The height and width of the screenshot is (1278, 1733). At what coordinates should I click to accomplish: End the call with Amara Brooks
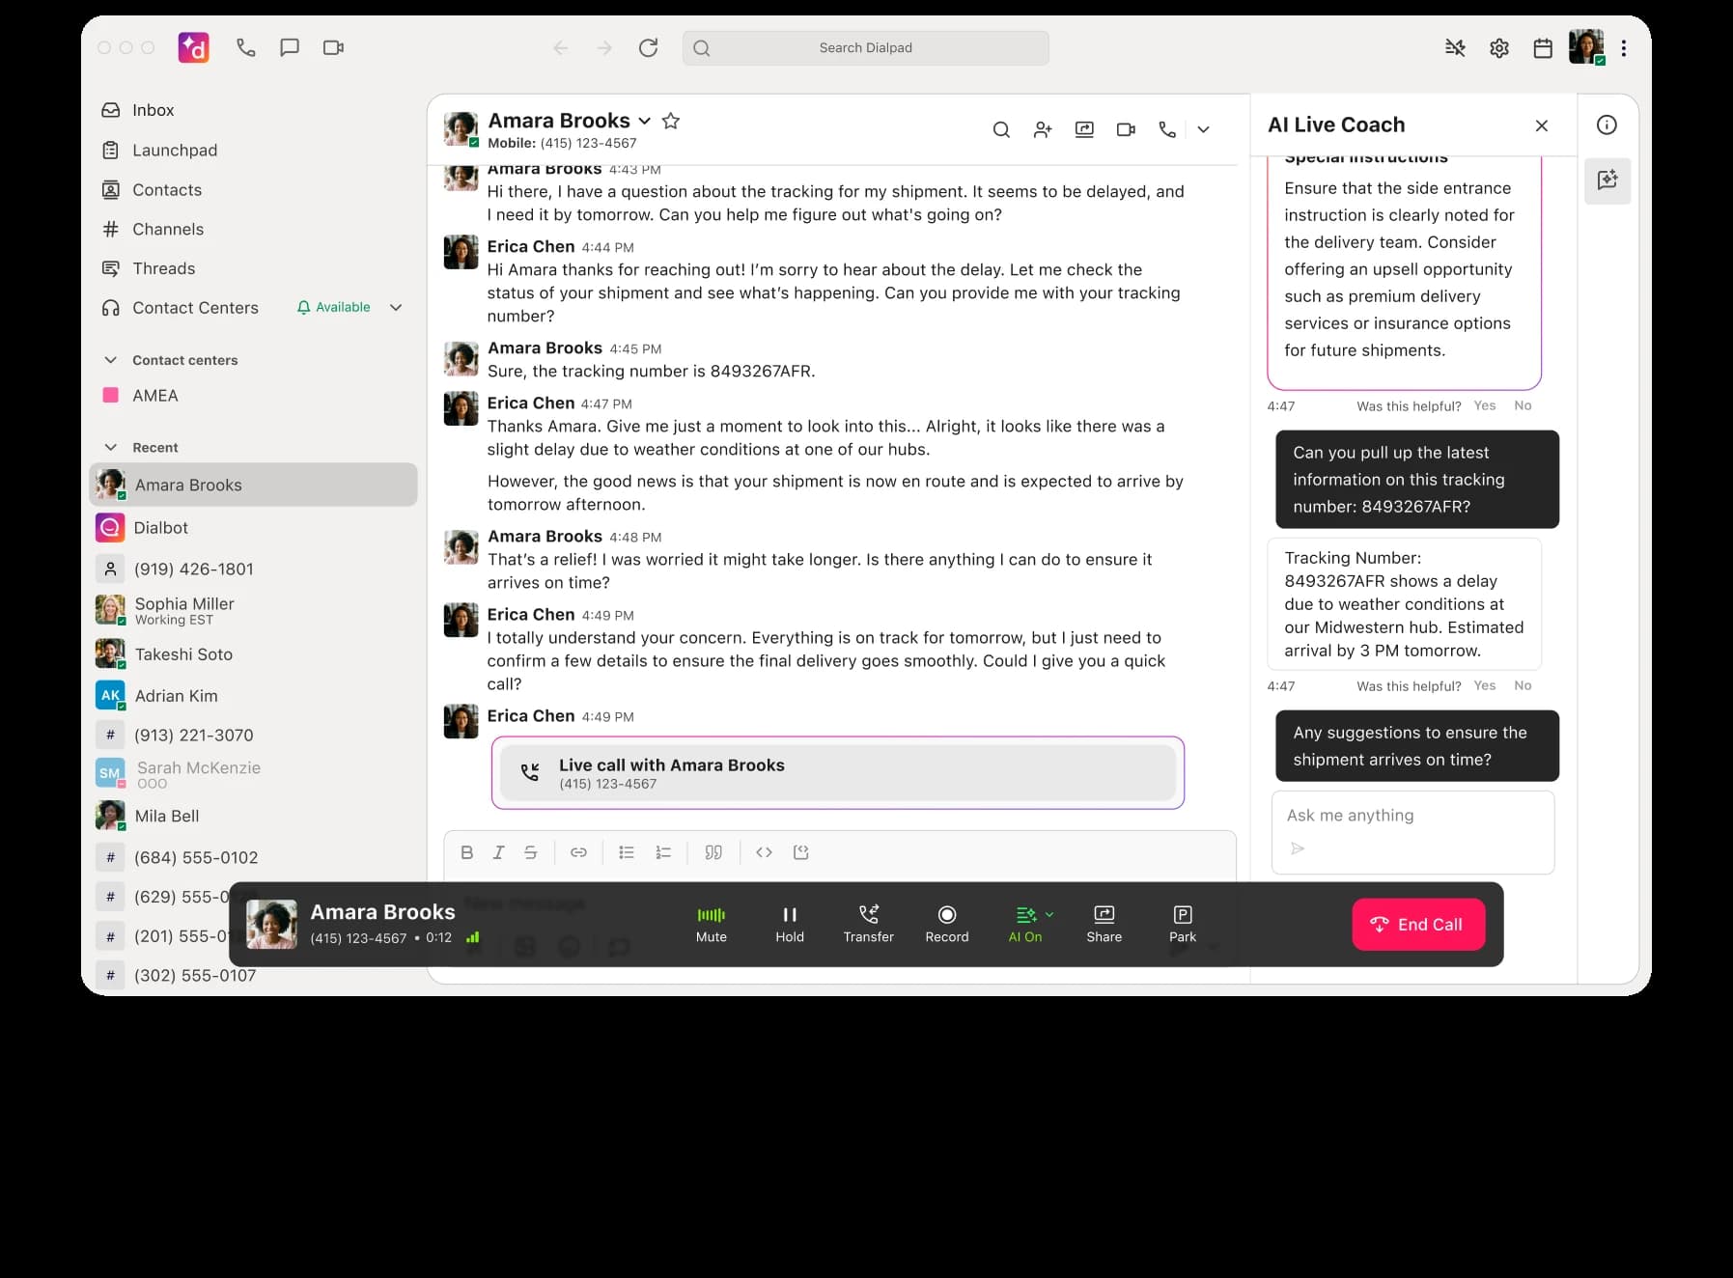(x=1418, y=925)
